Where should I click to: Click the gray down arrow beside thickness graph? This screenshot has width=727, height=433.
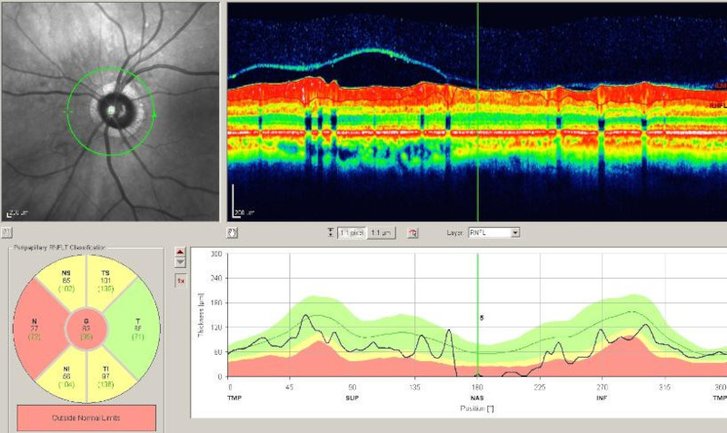point(179,262)
